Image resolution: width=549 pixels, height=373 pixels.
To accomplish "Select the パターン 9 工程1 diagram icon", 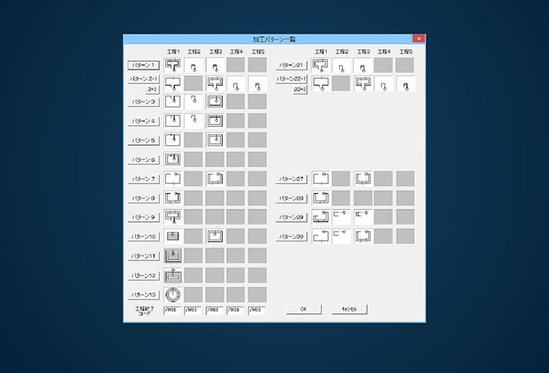I will pos(173,217).
